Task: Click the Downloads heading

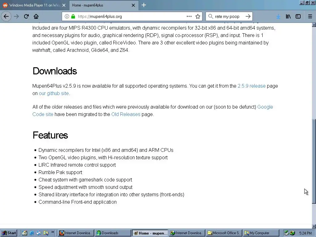Action: [55, 71]
